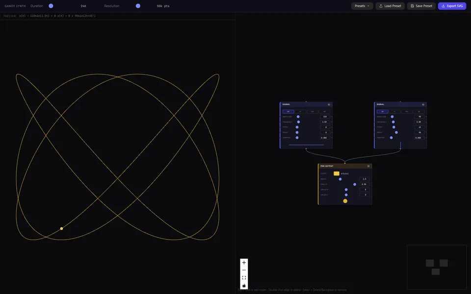Click the download icon on Export SVG

click(443, 6)
